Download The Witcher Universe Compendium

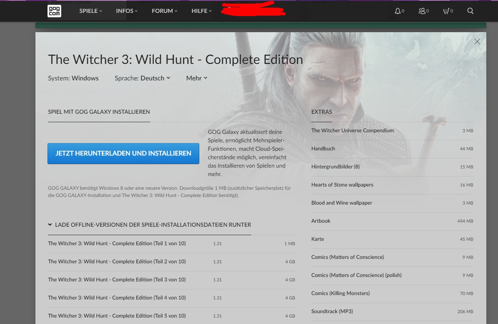point(392,131)
